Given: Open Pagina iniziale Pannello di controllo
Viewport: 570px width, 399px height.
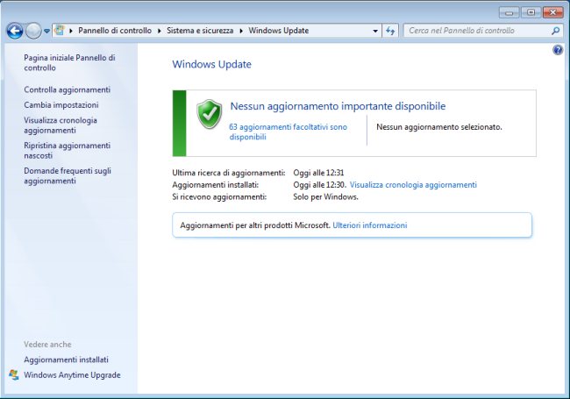Looking at the screenshot, I should pyautogui.click(x=69, y=62).
